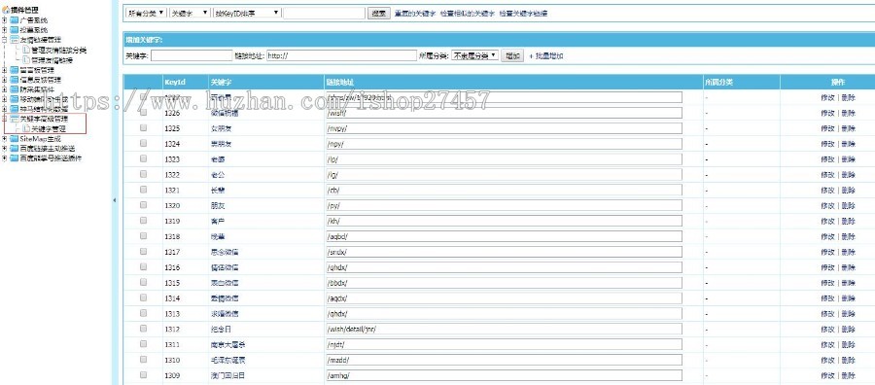The height and width of the screenshot is (385, 875).
Task: Expand the 百度熊掌号推送插件 tree node
Action: [5, 157]
